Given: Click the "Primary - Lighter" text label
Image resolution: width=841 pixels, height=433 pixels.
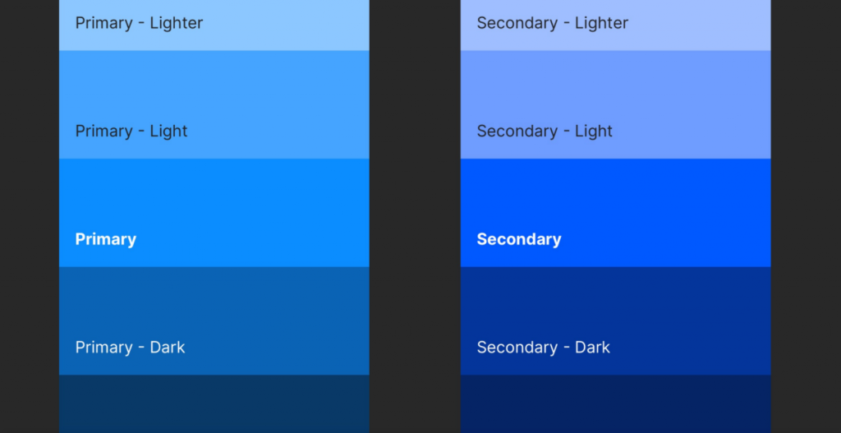Looking at the screenshot, I should point(139,23).
